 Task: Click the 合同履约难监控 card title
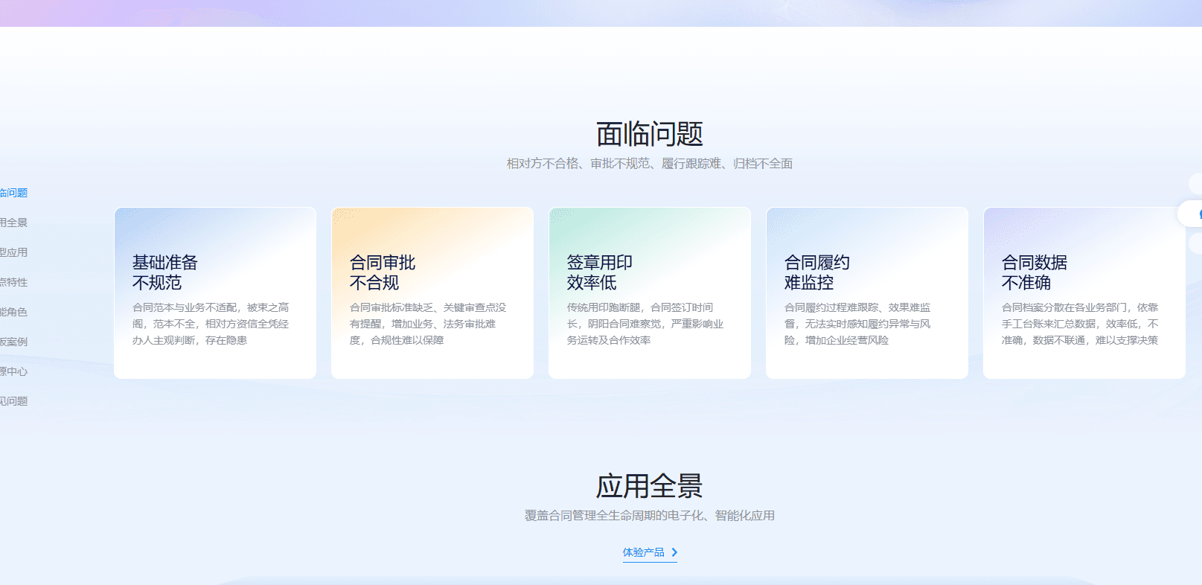click(817, 272)
